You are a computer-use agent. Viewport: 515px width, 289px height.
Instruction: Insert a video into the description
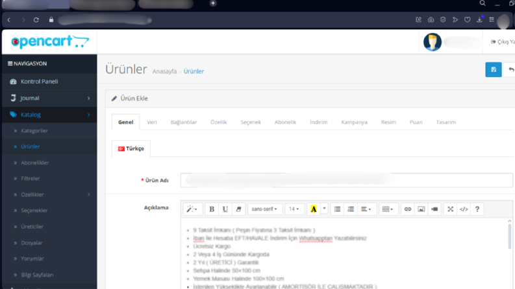tap(434, 209)
